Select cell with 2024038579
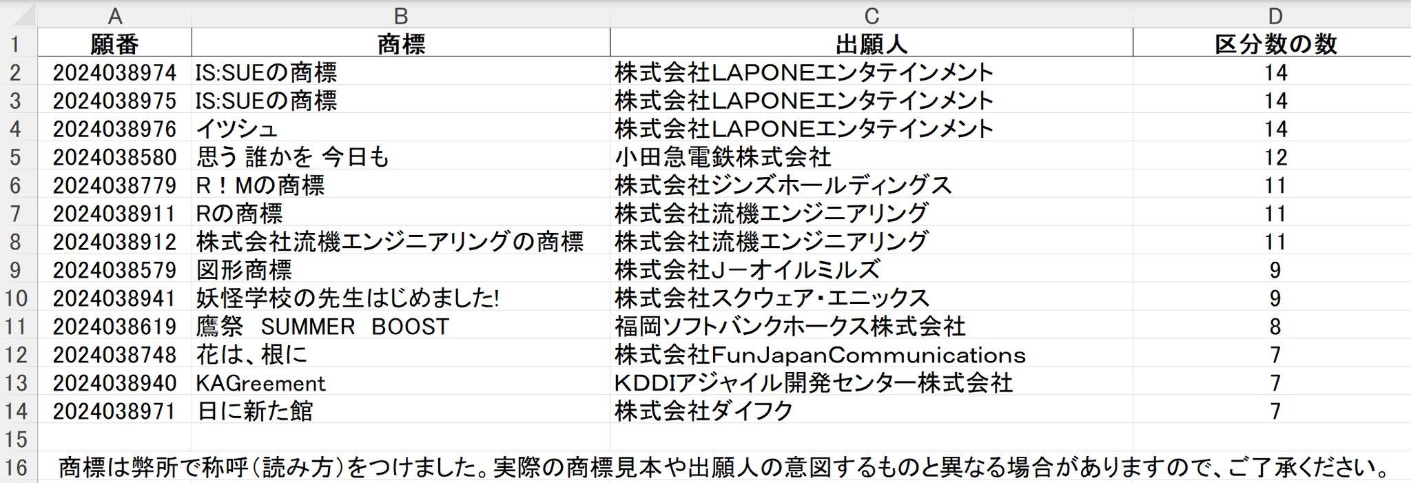Viewport: 1411px width, 483px height. click(115, 270)
